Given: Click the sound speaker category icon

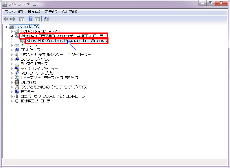Looking at the screenshot, I should pos(17,55).
